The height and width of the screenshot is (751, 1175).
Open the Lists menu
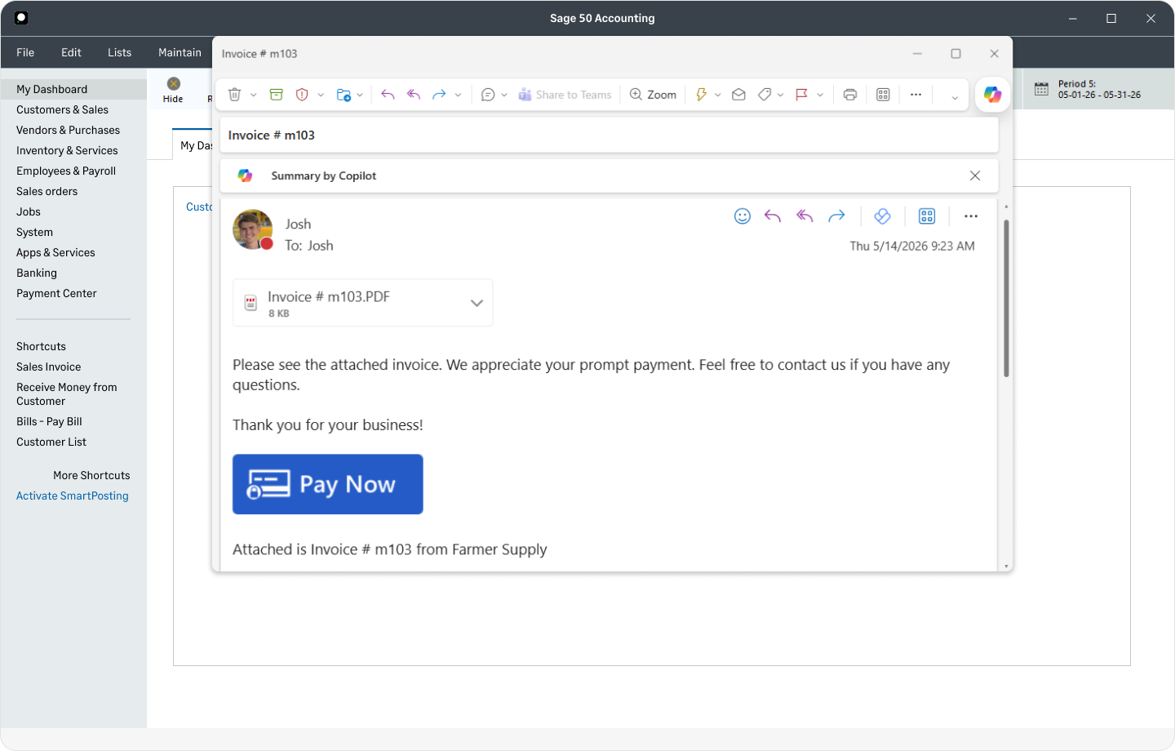pos(119,52)
